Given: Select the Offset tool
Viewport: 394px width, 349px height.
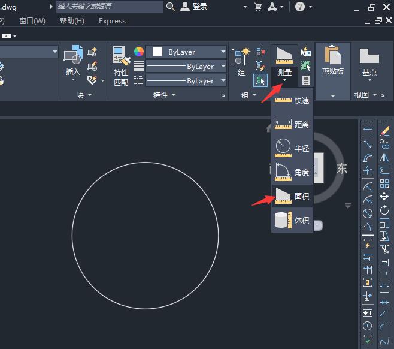Looking at the screenshot, I should point(384,170).
